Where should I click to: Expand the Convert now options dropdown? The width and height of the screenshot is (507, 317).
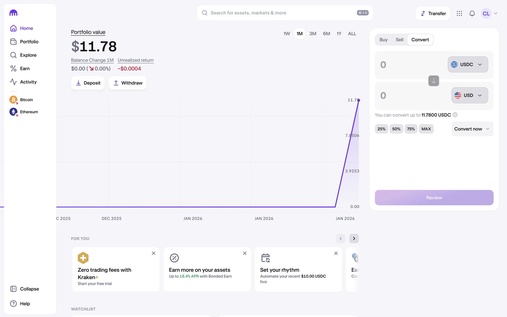pos(472,129)
